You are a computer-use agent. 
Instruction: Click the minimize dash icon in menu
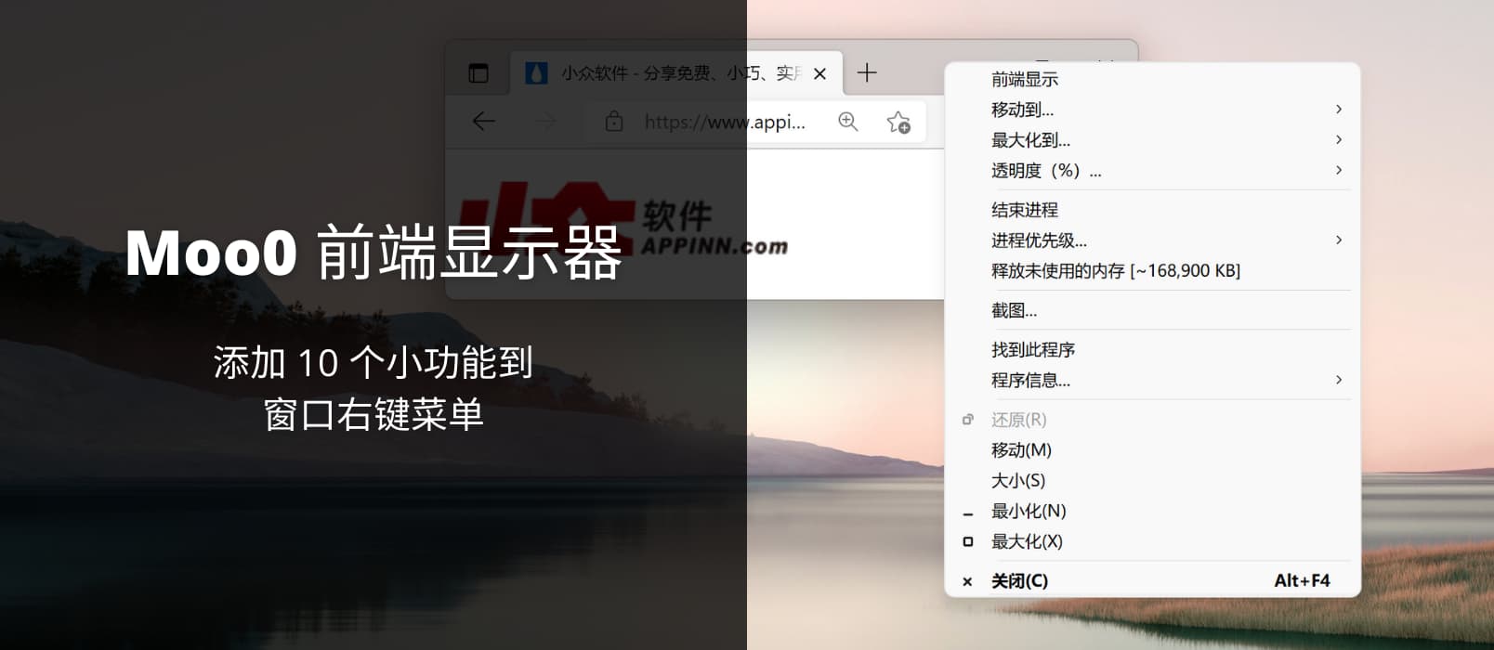pyautogui.click(x=968, y=514)
